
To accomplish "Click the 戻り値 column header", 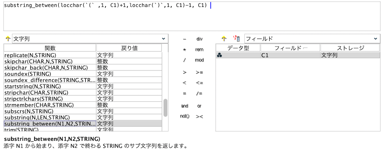I will [129, 48].
